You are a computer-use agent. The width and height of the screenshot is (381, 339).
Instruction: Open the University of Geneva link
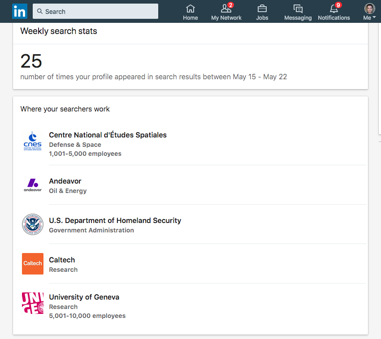[84, 297]
